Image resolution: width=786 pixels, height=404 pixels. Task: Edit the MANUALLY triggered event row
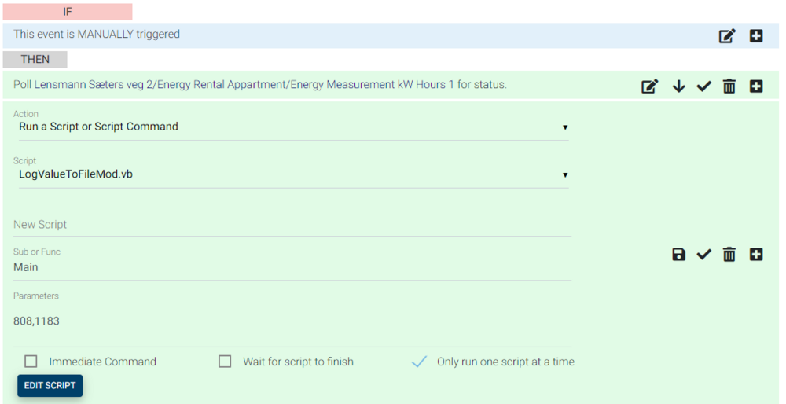click(x=727, y=36)
